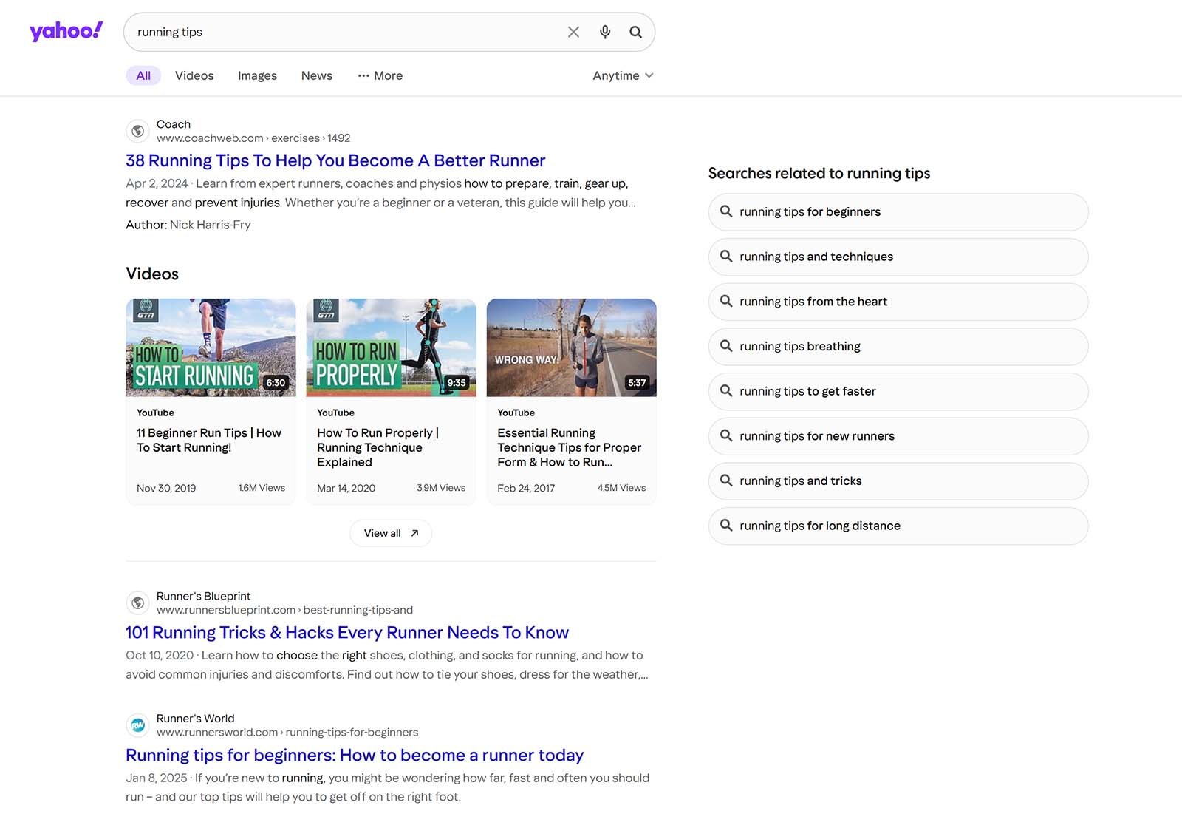
Task: Open 'Running tips for beginners' from Runner's World
Action: click(x=354, y=755)
